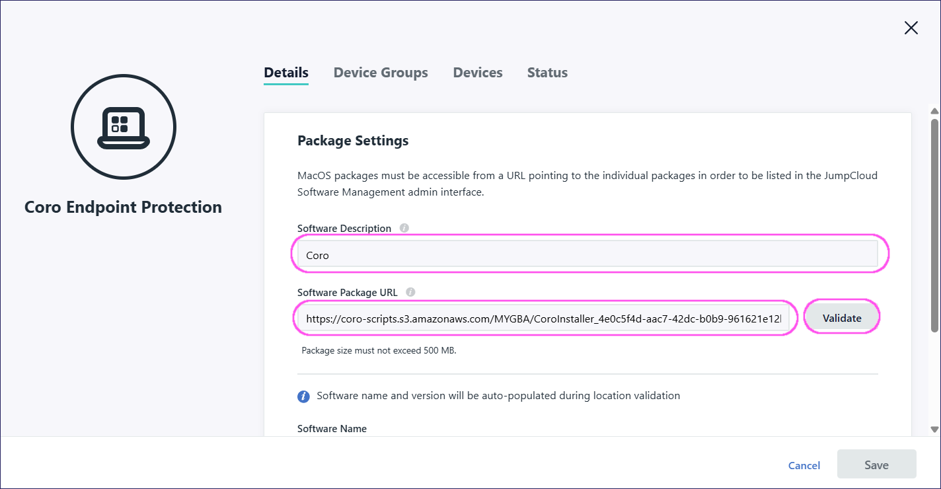Viewport: 941px width, 489px height.
Task: Close the dialog with the X icon
Action: (x=911, y=28)
